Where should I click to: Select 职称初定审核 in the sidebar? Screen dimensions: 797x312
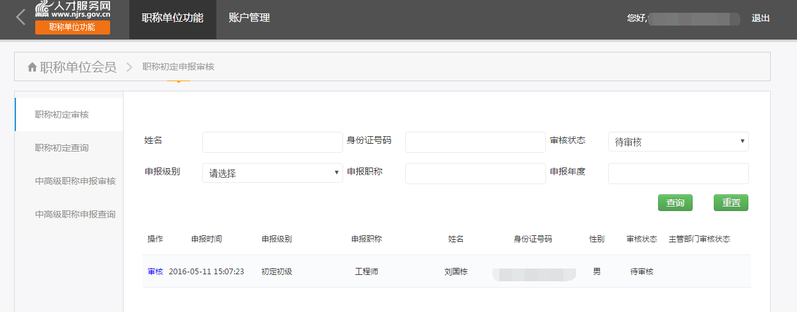(x=62, y=115)
